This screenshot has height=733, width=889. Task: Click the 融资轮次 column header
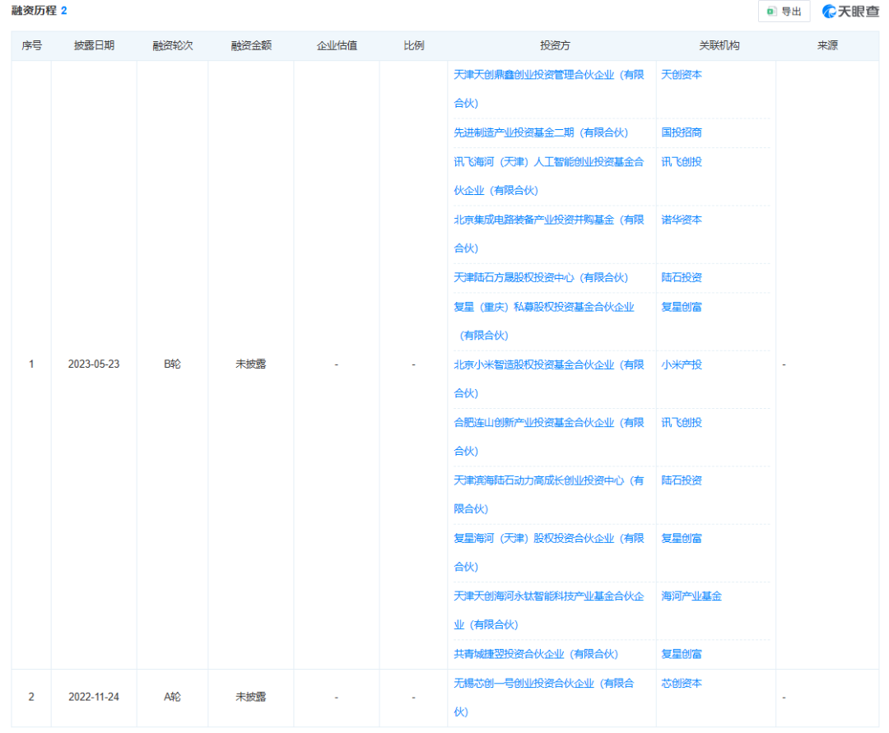[x=172, y=45]
